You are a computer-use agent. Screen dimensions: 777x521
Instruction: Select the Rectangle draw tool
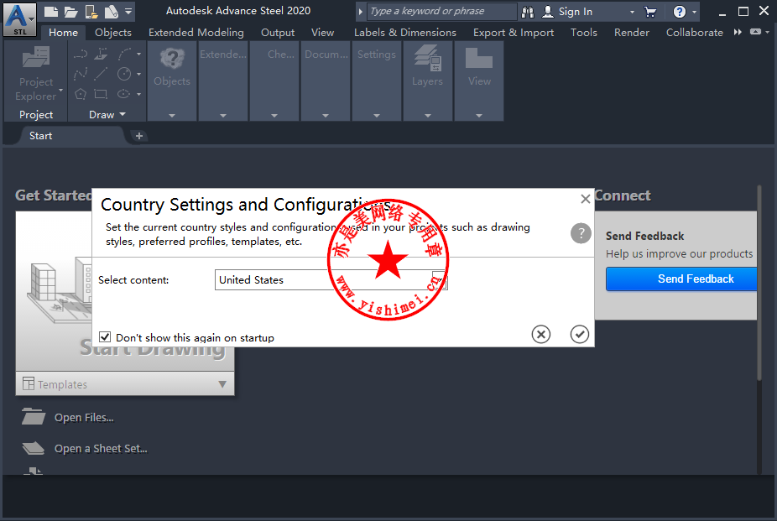tap(101, 94)
